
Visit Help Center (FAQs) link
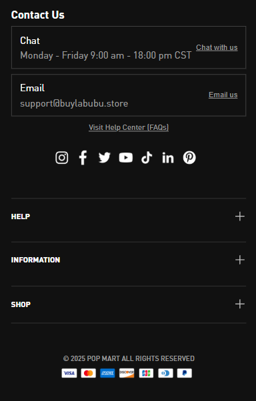(129, 127)
